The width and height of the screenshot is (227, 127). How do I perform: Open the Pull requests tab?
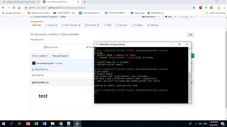pyautogui.click(x=71, y=25)
